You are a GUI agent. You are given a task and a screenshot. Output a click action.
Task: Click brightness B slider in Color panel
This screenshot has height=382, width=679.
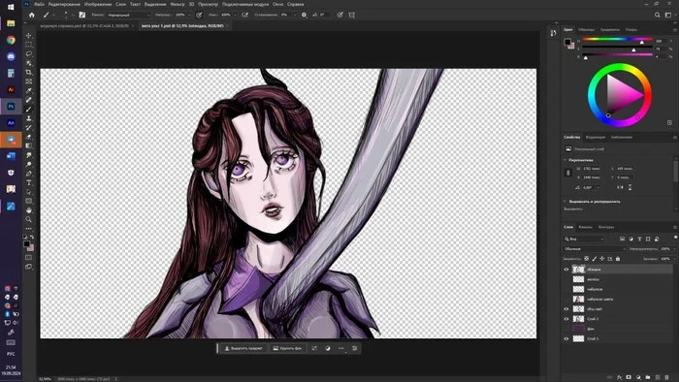click(617, 56)
